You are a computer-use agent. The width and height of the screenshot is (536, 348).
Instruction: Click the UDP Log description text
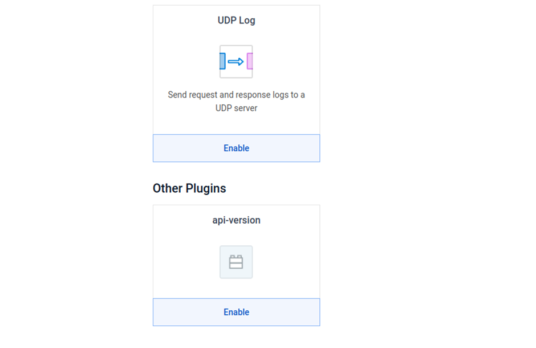pyautogui.click(x=236, y=101)
